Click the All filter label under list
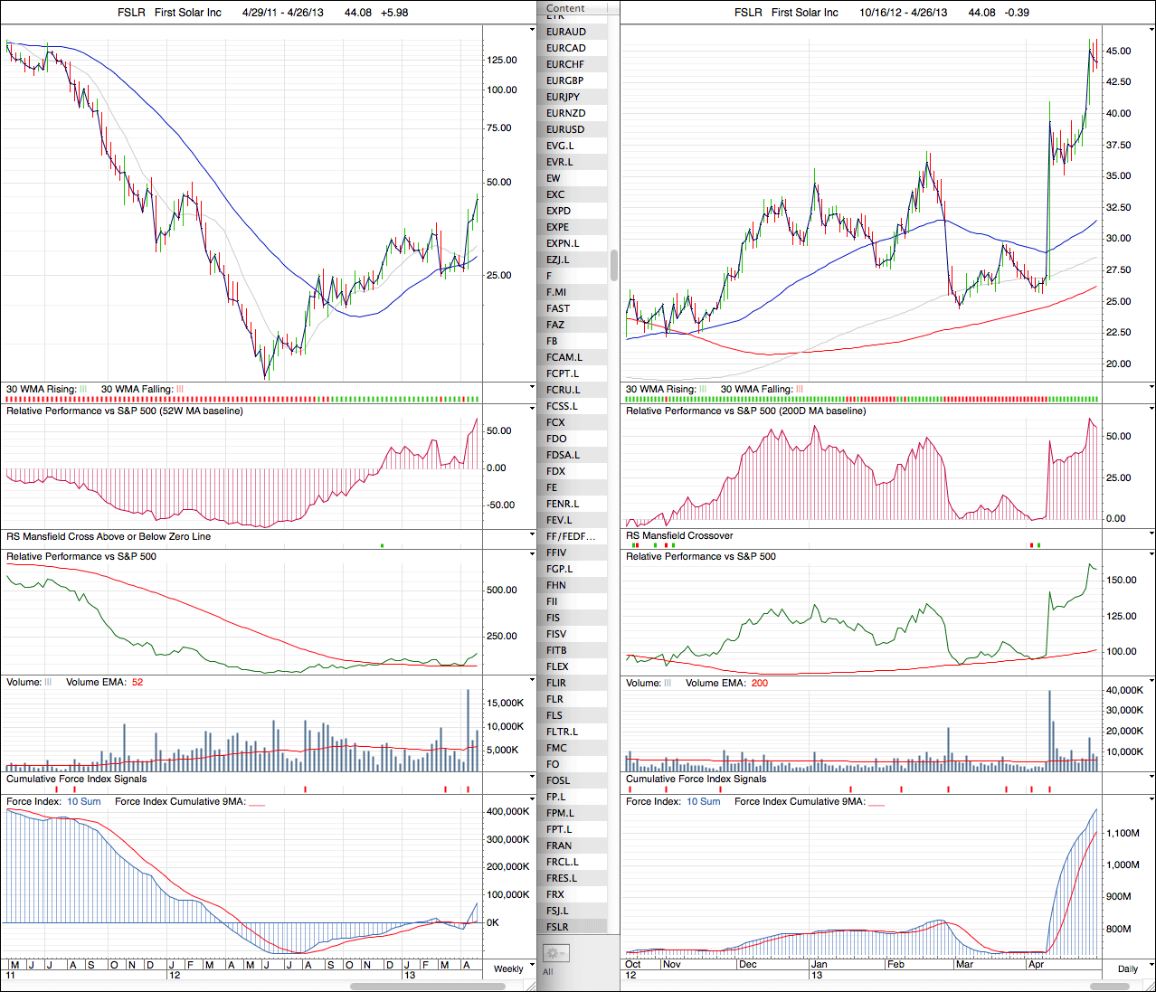This screenshot has height=992, width=1156. pyautogui.click(x=547, y=972)
